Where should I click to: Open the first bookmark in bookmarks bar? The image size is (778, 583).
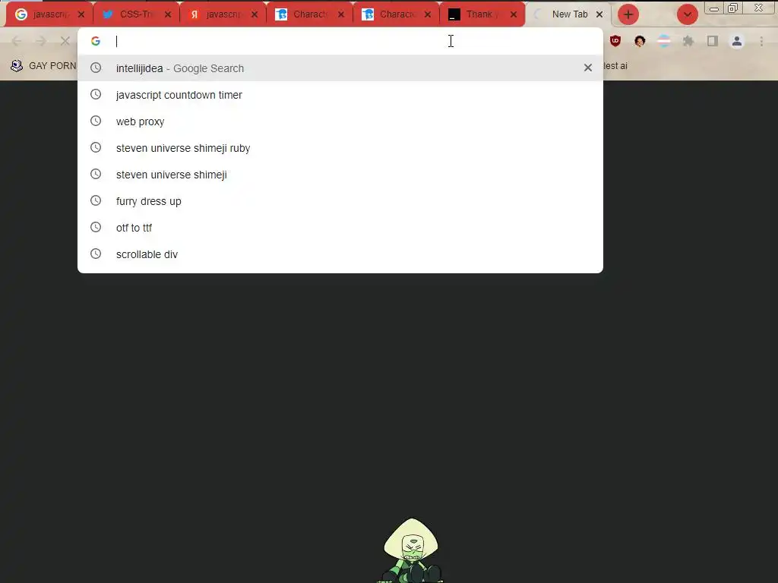point(43,65)
